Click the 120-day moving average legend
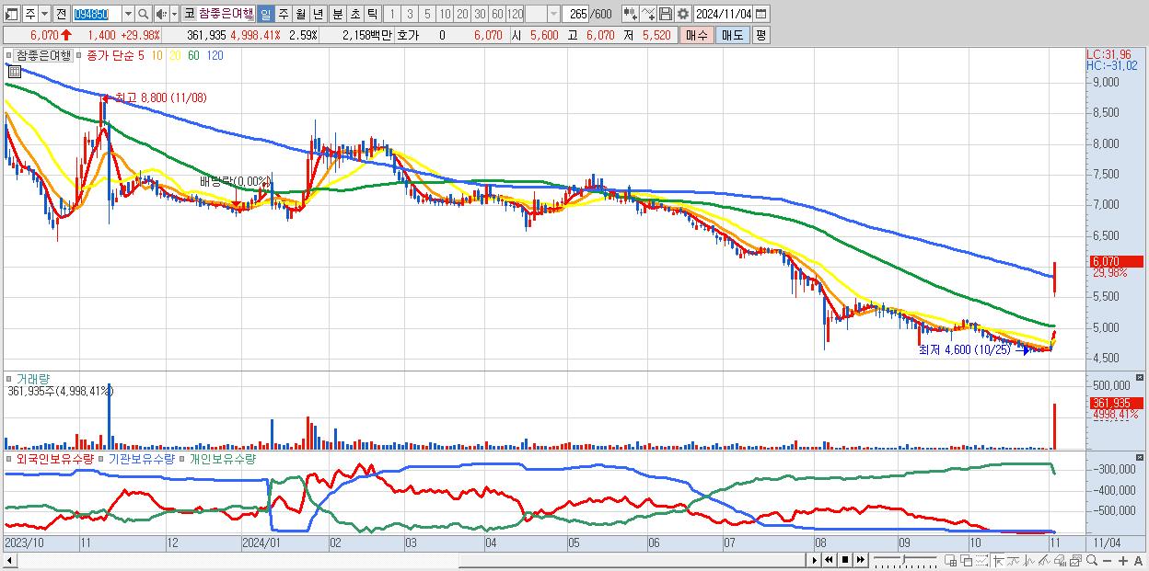The image size is (1149, 571). [x=215, y=55]
